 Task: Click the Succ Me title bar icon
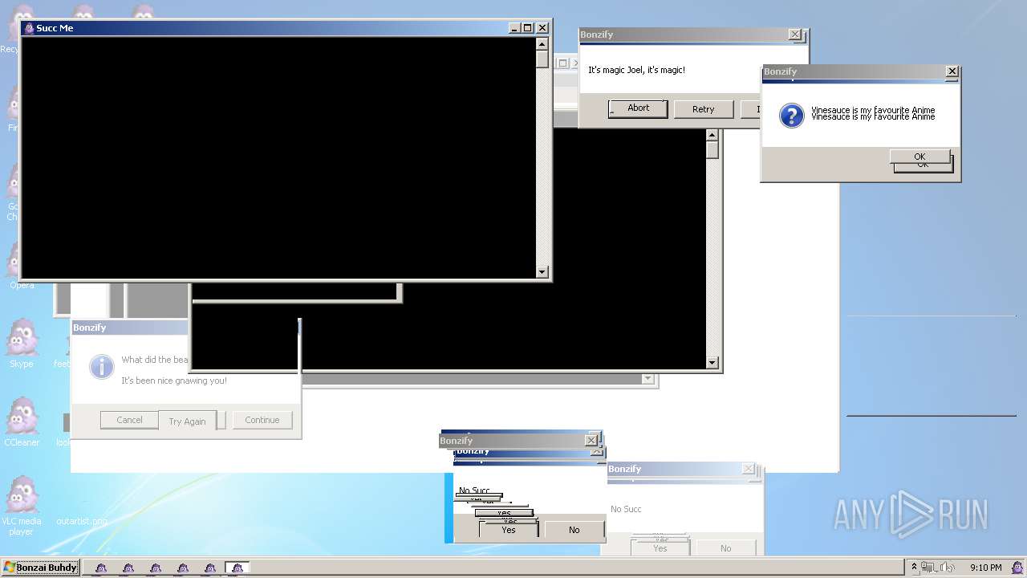(x=29, y=28)
